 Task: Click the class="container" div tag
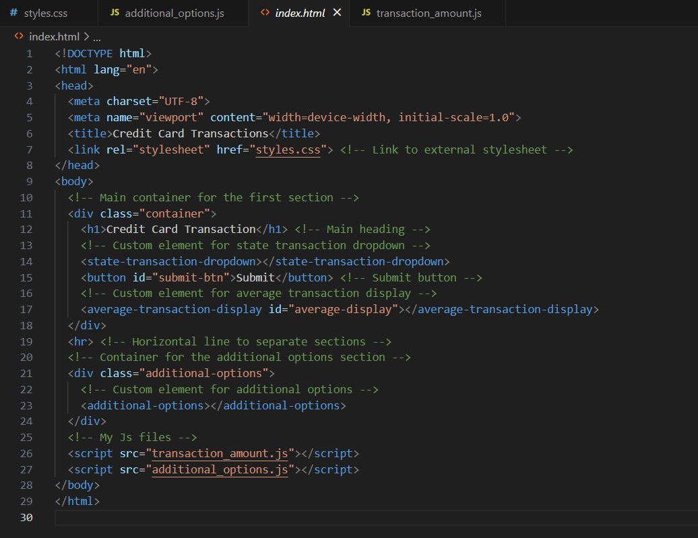pyautogui.click(x=142, y=214)
